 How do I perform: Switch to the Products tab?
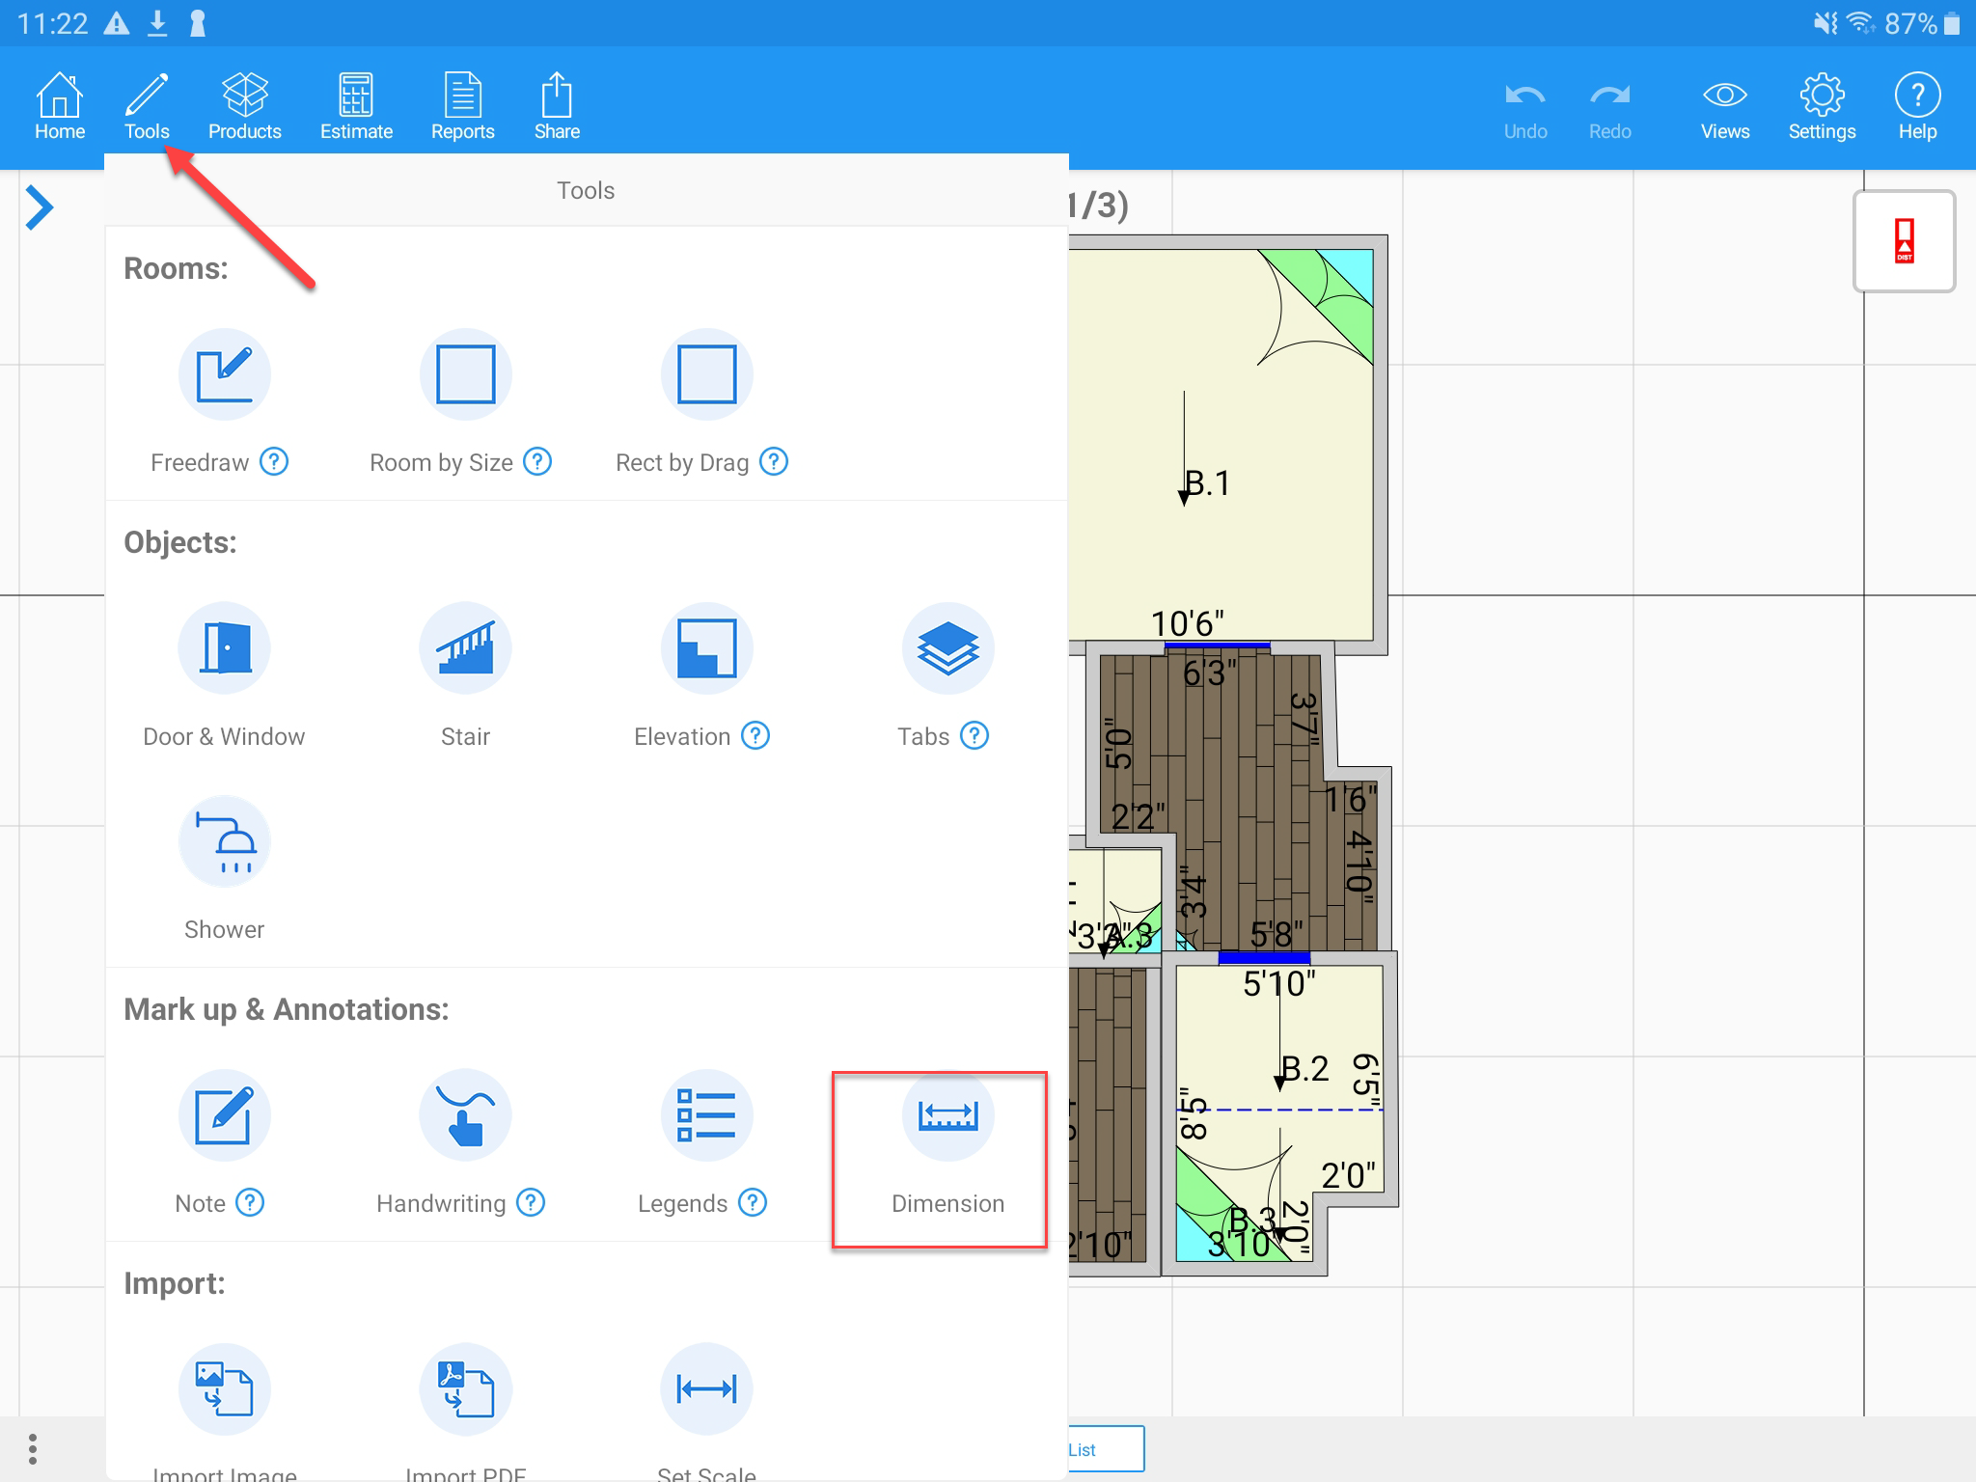point(244,106)
